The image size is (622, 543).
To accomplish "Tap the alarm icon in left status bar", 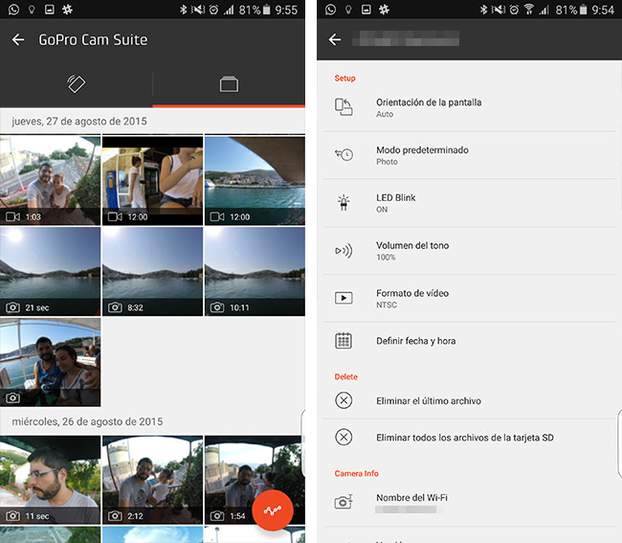I will (213, 10).
